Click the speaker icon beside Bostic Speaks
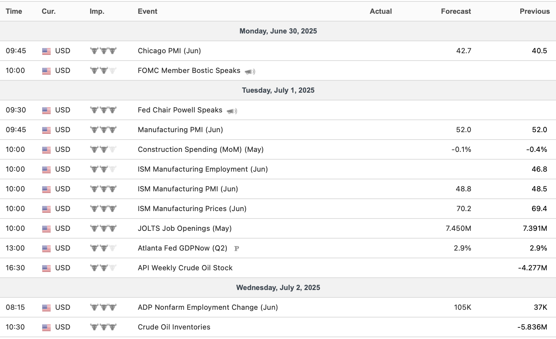 coord(250,72)
